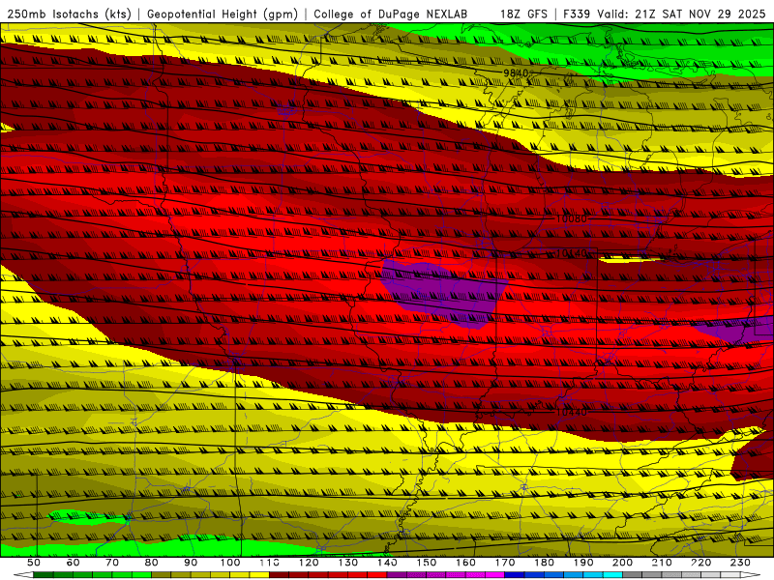
Task: Click the 10140 height contour label
Action: click(x=571, y=253)
